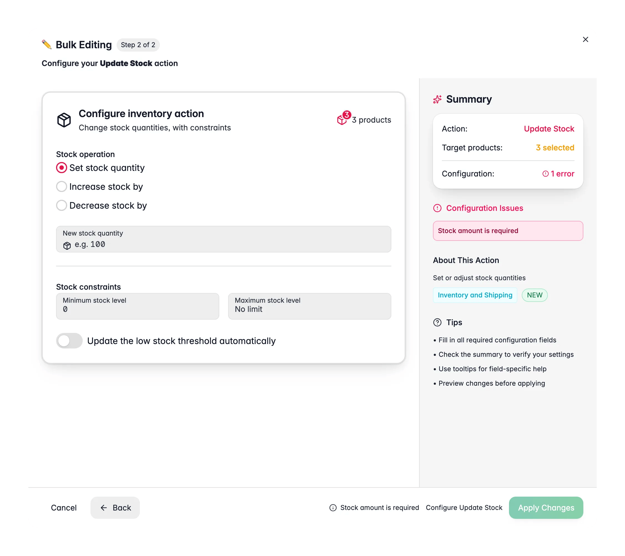Click tip 'Preview changes before applying'

coord(492,383)
